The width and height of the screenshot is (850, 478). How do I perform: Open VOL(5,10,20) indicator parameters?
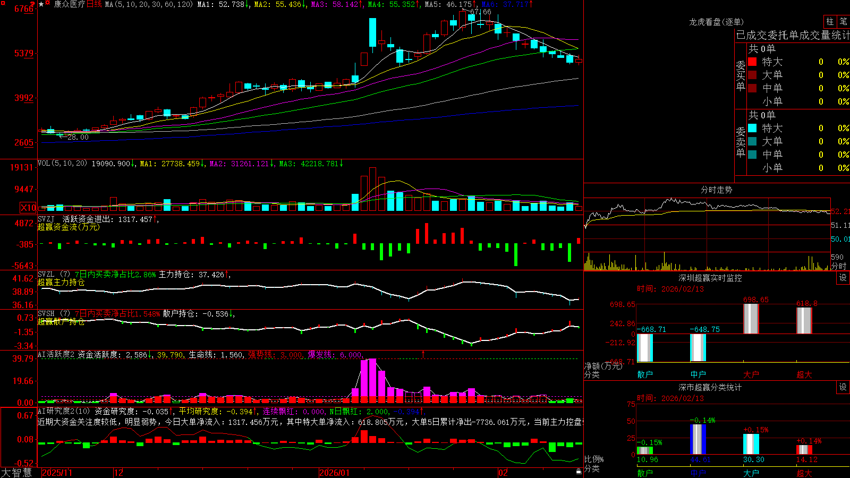(62, 164)
